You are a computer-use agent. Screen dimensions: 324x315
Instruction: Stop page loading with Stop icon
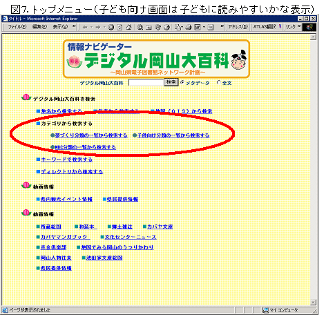(x=111, y=27)
